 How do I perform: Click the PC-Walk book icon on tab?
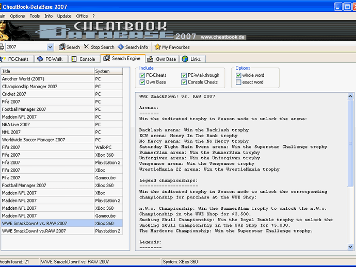click(40, 59)
